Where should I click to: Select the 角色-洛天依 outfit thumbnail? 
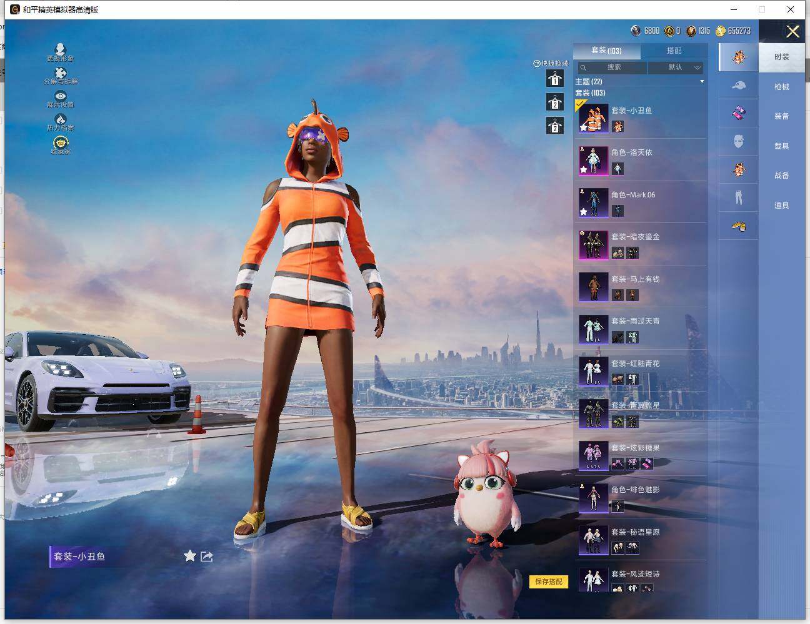click(593, 161)
